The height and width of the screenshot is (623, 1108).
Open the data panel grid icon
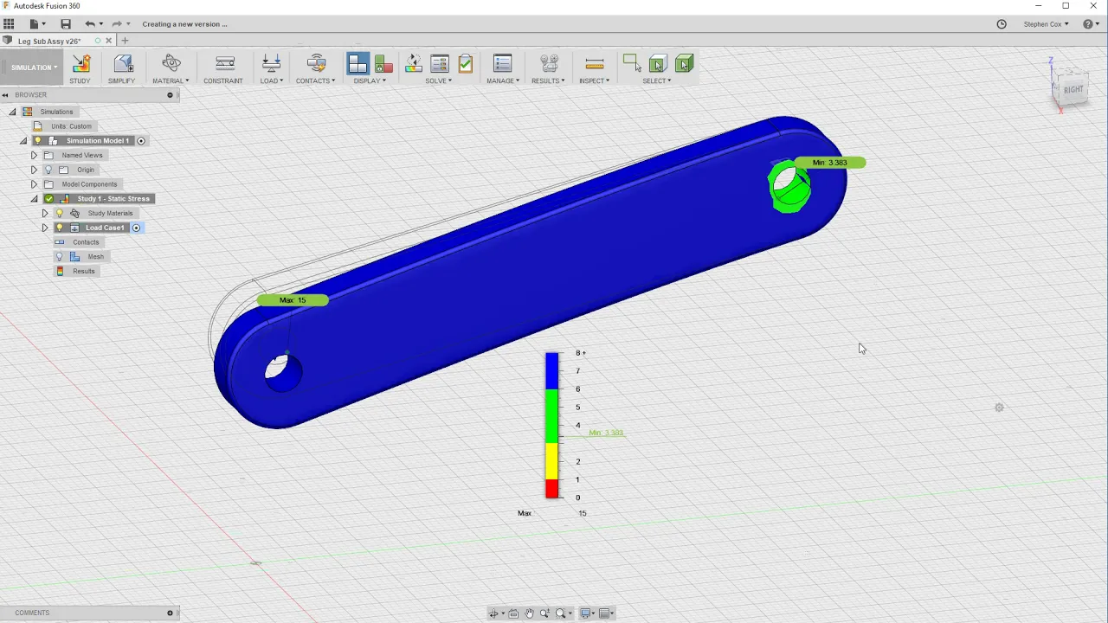[10, 24]
